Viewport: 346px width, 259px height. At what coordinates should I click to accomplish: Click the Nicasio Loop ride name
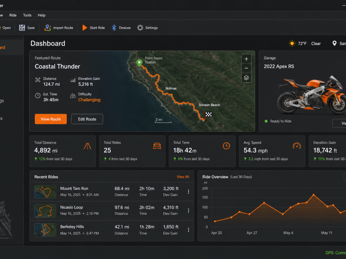tap(71, 207)
